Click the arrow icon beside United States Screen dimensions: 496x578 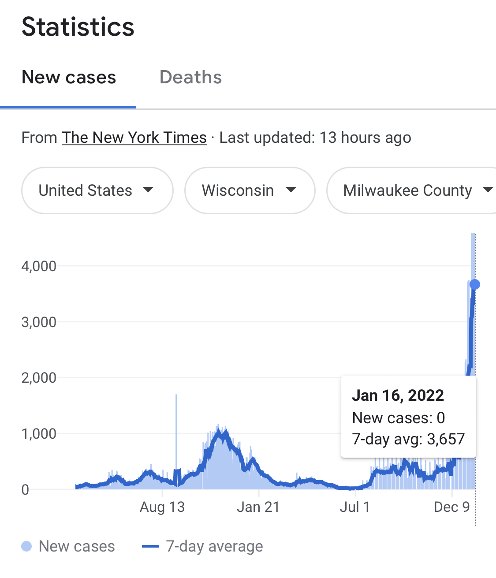pos(148,190)
